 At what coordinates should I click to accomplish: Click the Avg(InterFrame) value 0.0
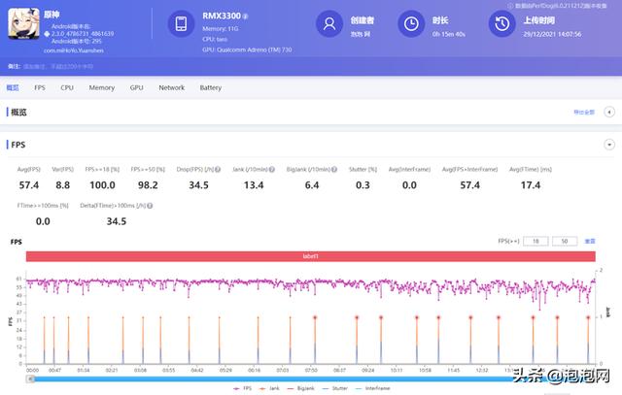coord(409,185)
